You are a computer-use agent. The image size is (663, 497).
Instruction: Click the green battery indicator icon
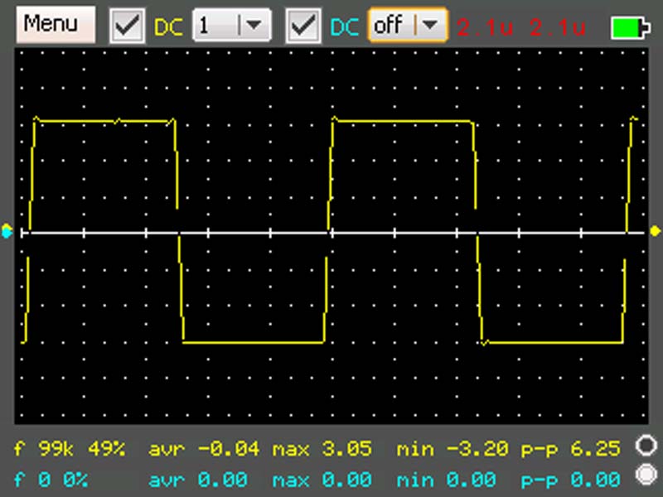pos(630,27)
